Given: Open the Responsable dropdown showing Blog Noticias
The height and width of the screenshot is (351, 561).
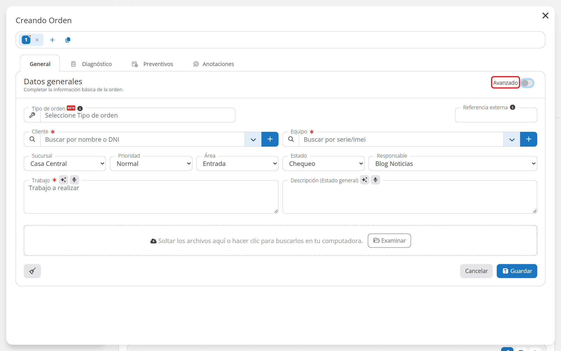Looking at the screenshot, I should [453, 164].
